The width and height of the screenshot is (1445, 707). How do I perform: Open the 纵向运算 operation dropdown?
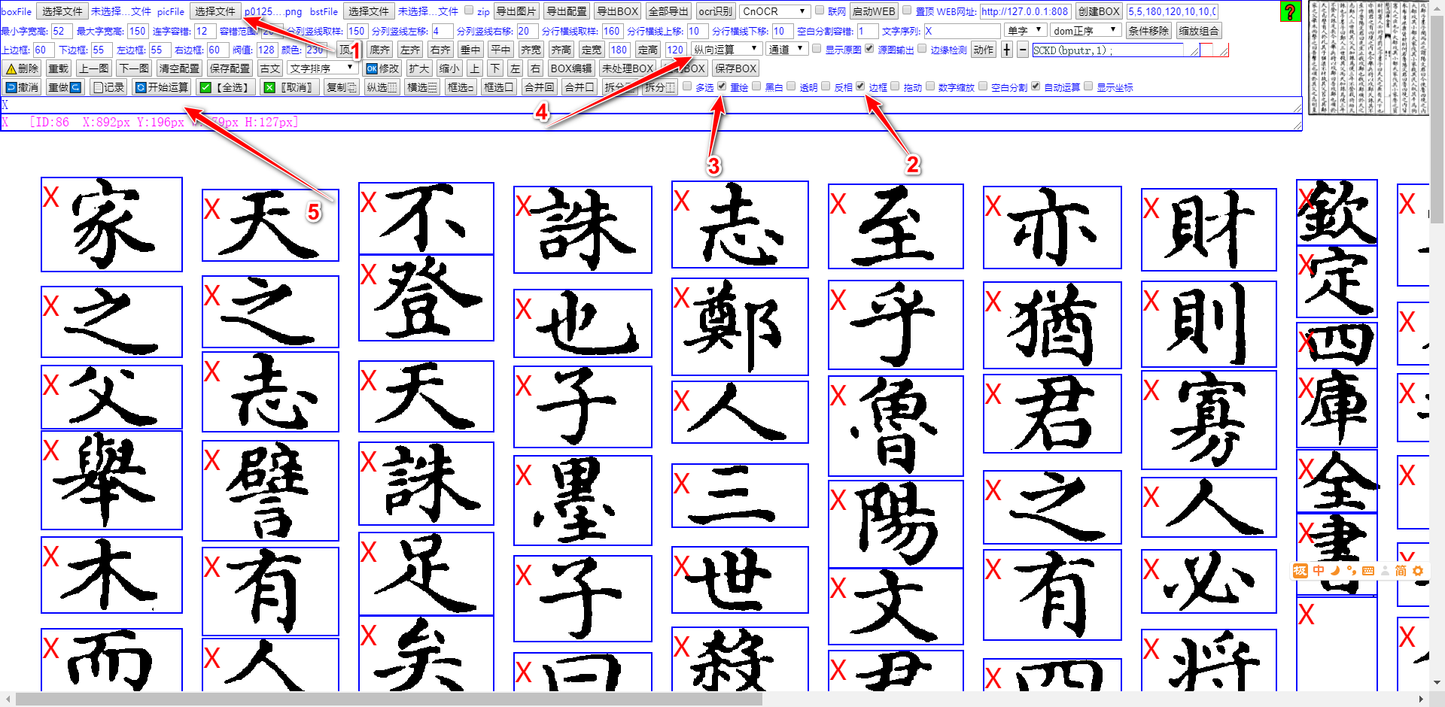tap(726, 49)
